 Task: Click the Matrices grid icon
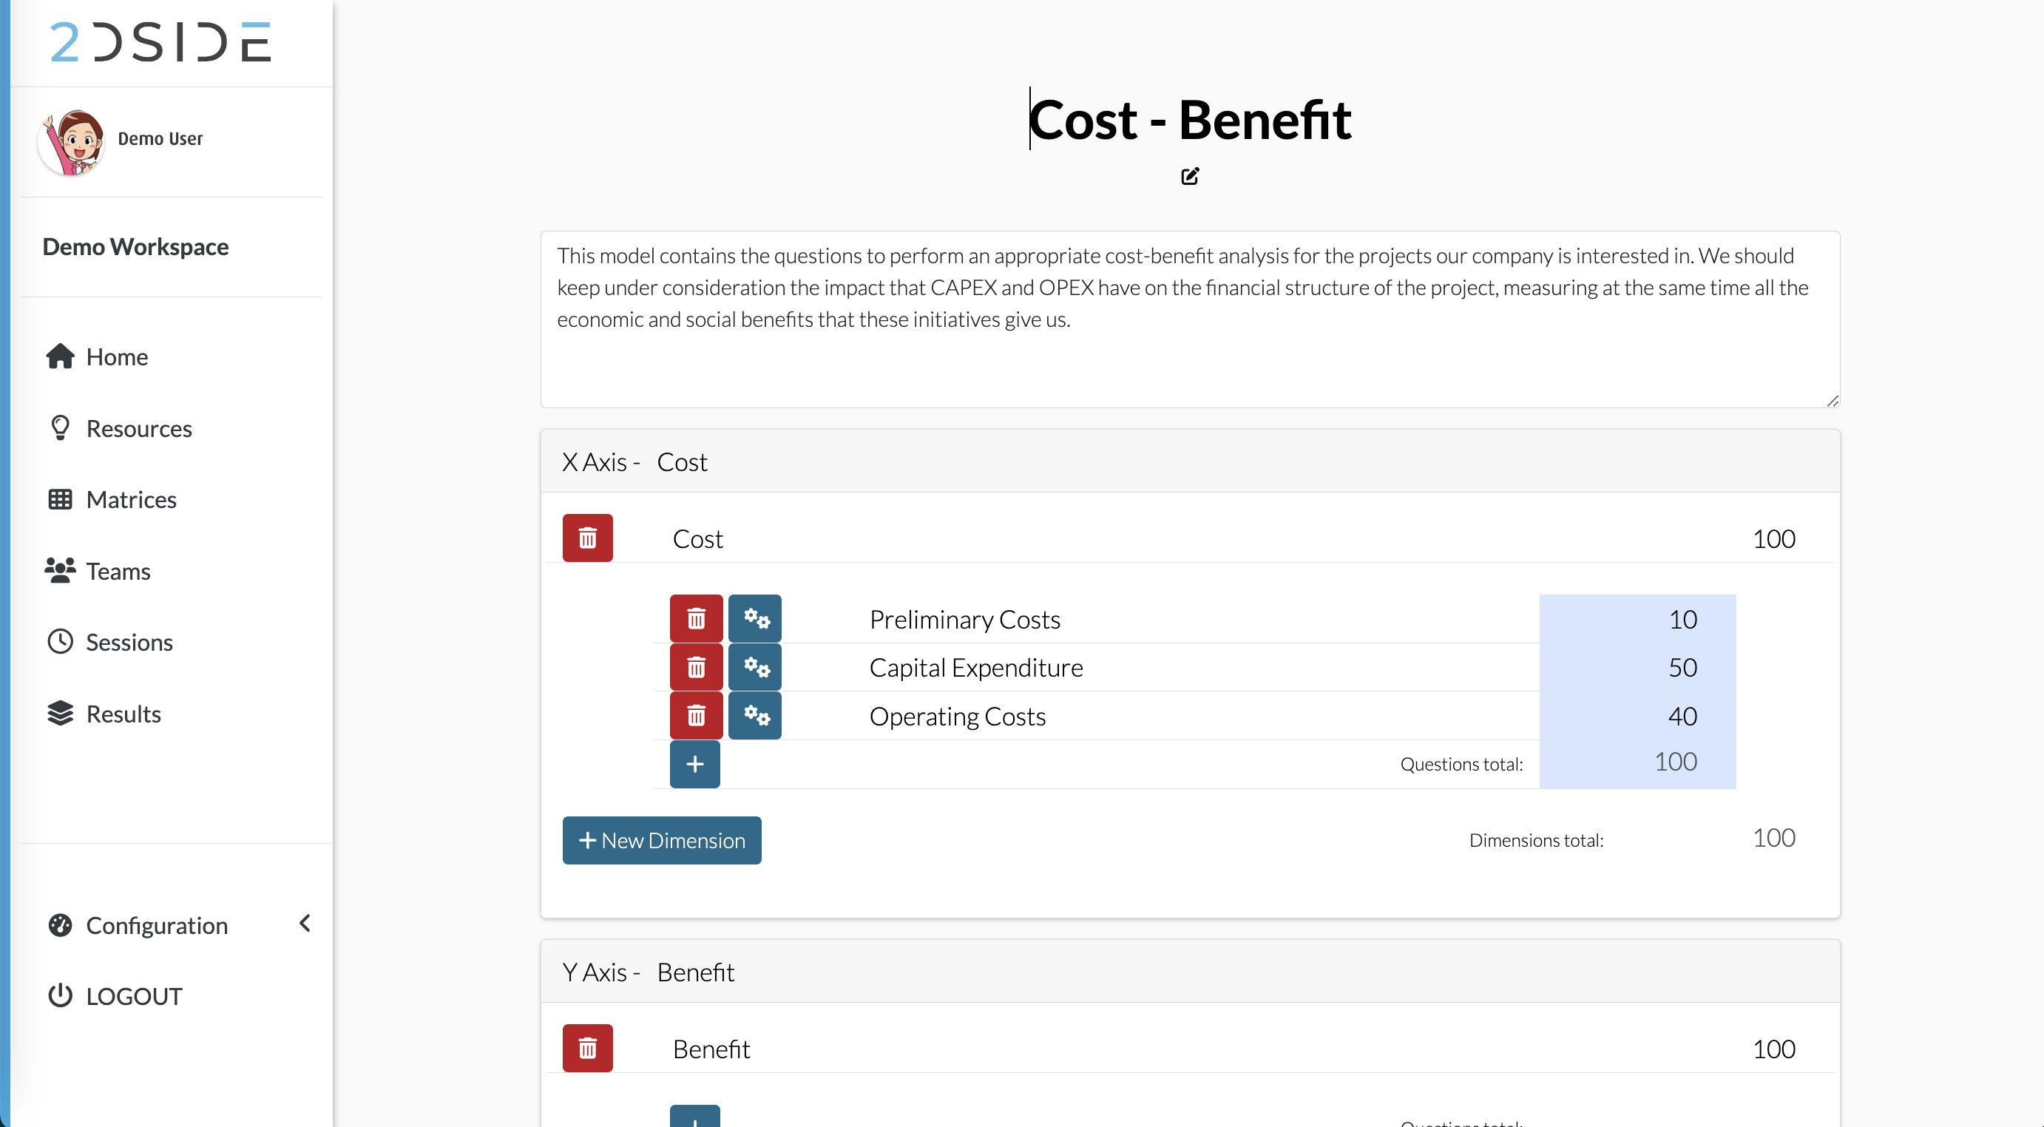pyautogui.click(x=61, y=499)
